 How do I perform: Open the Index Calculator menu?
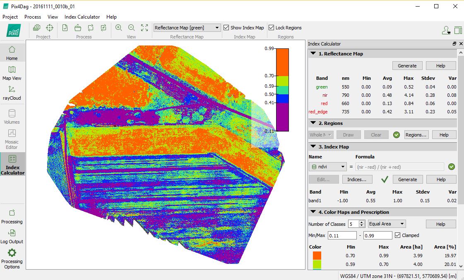(82, 17)
